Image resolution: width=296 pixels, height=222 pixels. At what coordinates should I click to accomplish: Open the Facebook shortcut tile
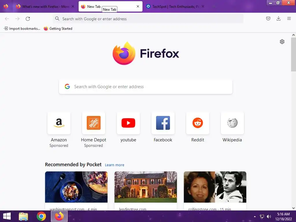pyautogui.click(x=163, y=123)
